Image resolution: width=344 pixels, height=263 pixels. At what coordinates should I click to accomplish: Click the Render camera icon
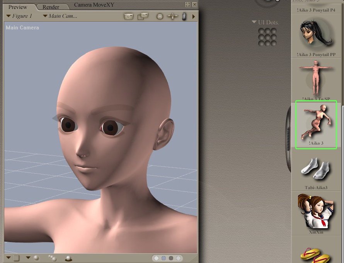pyautogui.click(x=129, y=16)
